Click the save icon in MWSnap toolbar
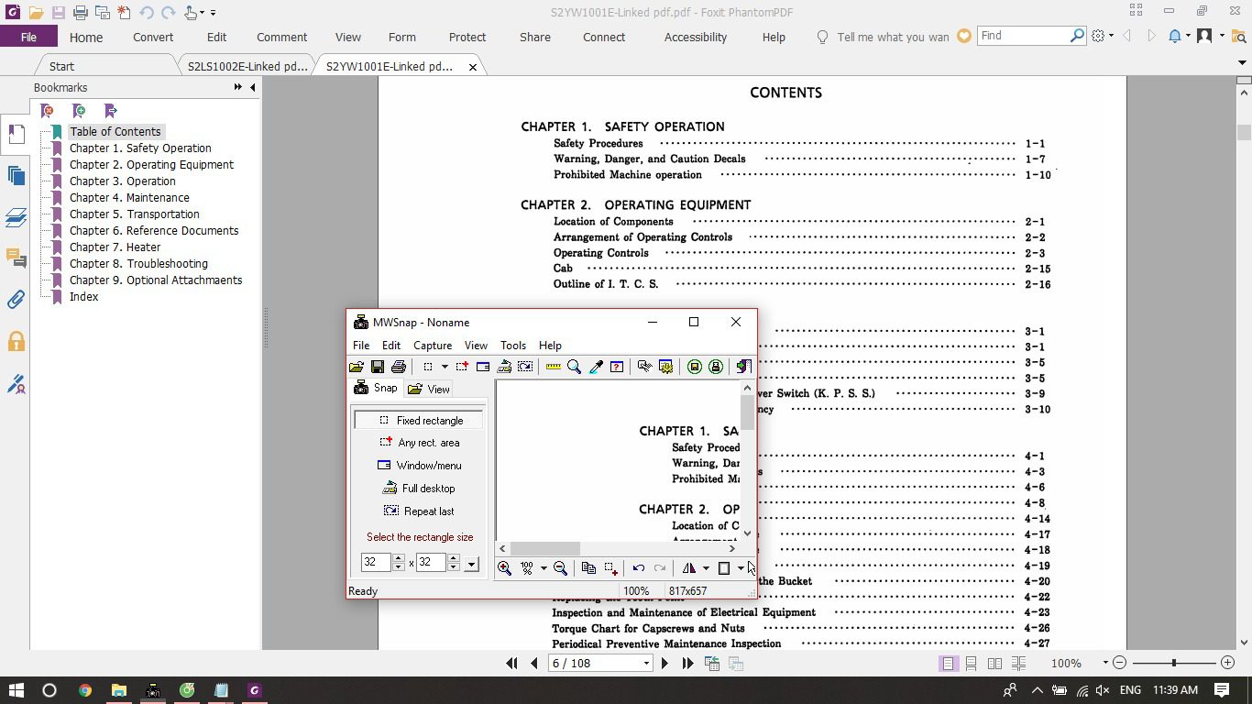 click(378, 367)
